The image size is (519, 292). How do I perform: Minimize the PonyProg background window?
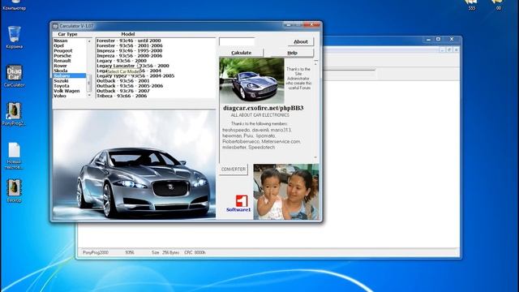(428, 40)
